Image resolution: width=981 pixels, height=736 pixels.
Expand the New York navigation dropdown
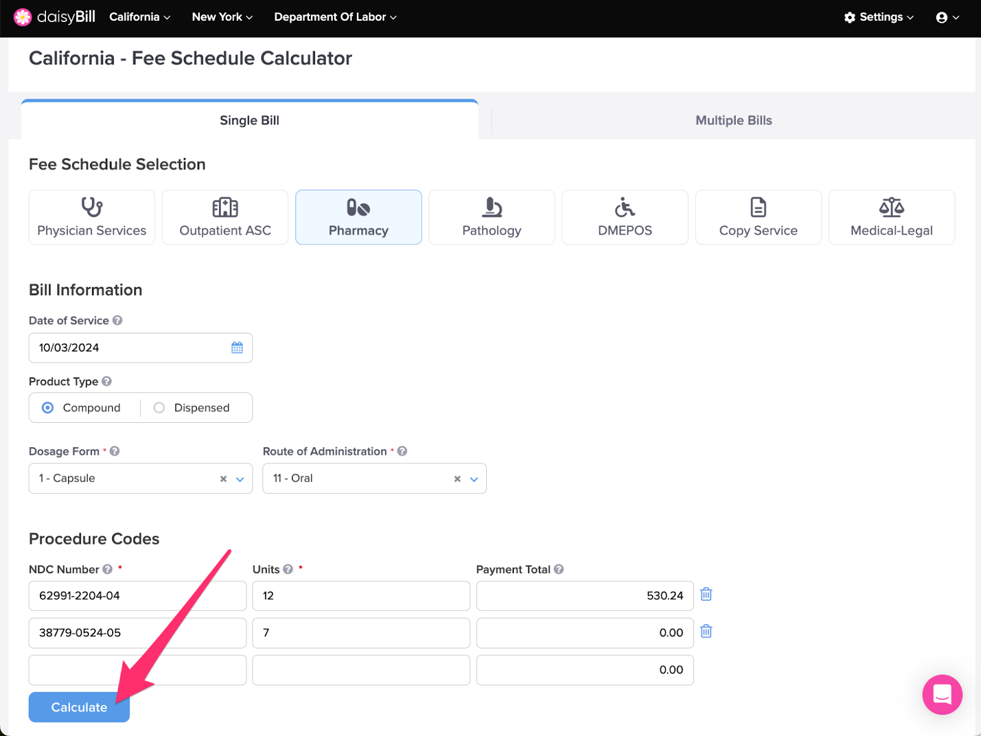pyautogui.click(x=222, y=17)
